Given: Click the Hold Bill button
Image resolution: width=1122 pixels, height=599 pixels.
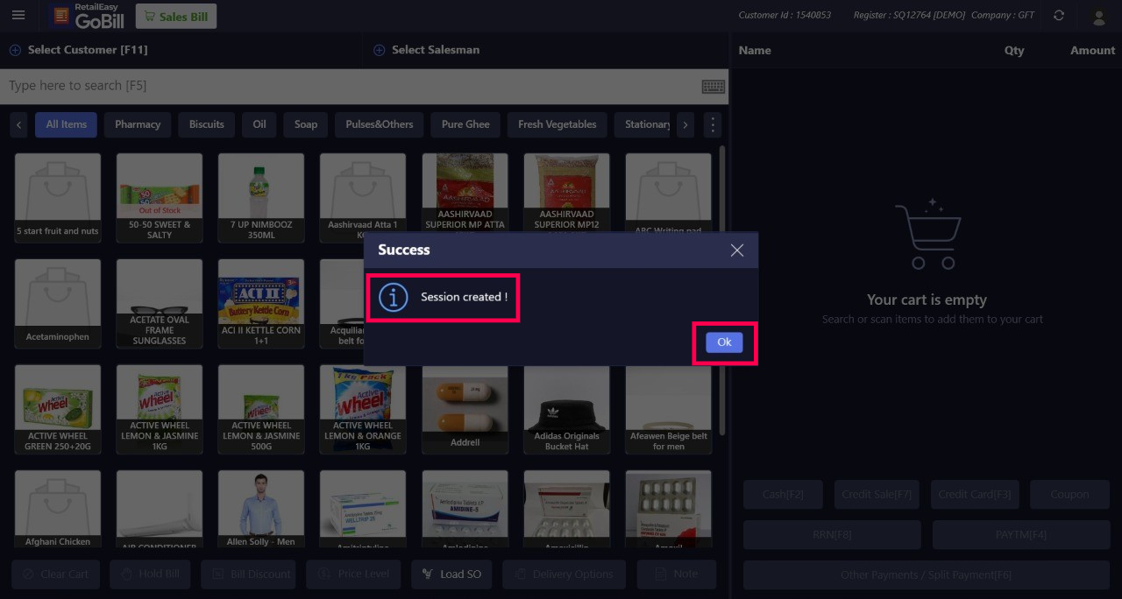Looking at the screenshot, I should coord(150,574).
